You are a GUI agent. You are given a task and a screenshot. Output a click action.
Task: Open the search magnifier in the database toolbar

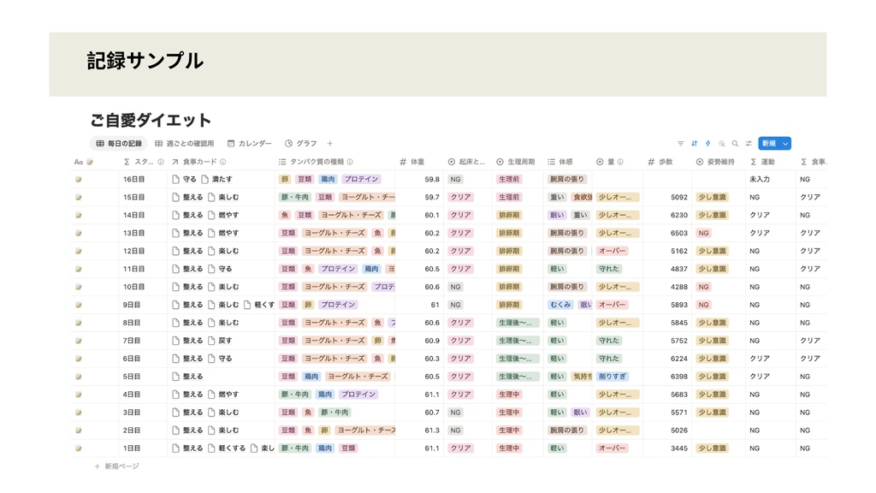point(735,144)
